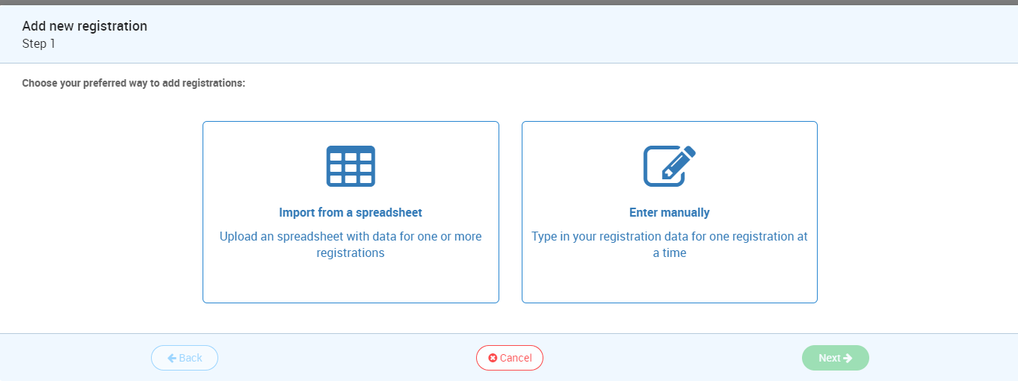
Task: Select the Import from a spreadsheet heading
Action: [351, 212]
